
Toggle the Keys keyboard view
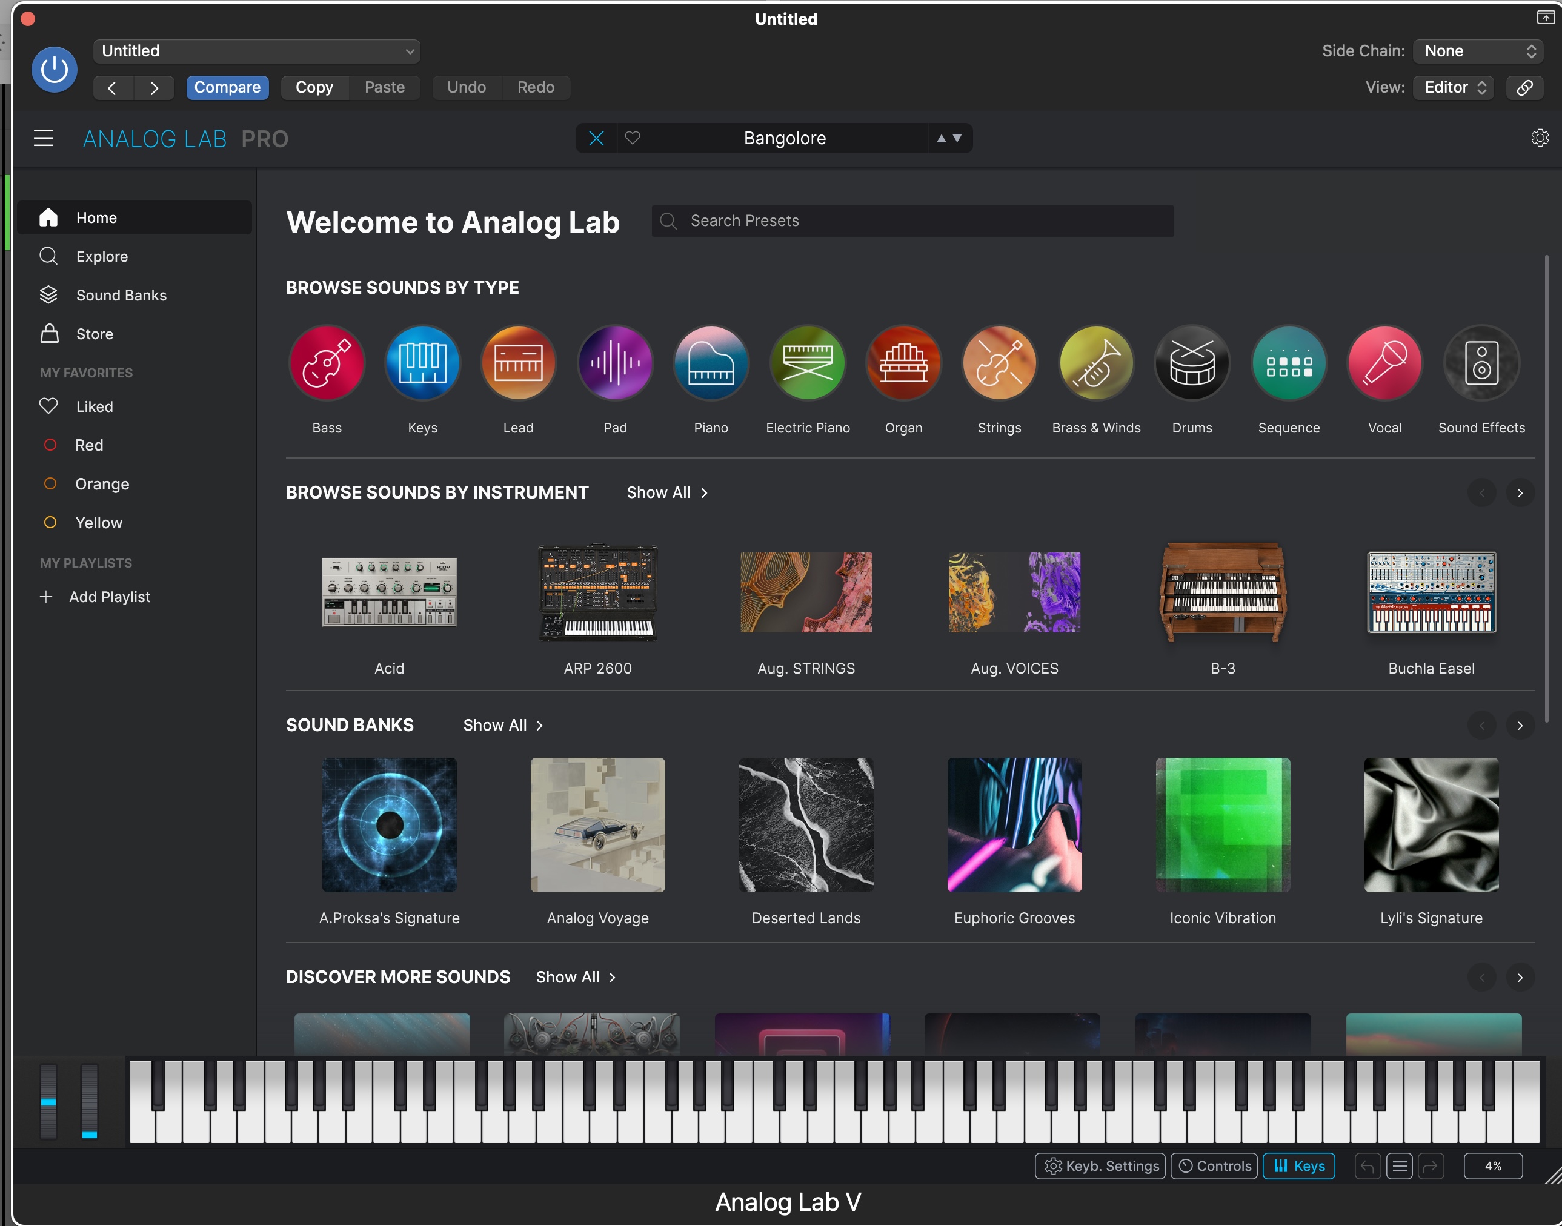[1298, 1165]
